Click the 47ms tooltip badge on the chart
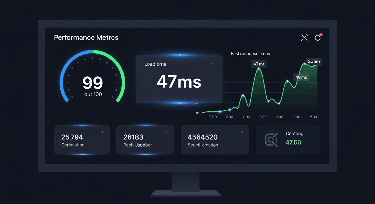Viewport: 375px width, 204px height. pos(258,64)
